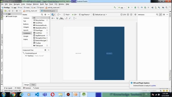Open Component Tree settings gear
Image resolution: width=172 pixels, height=97 pixels.
click(x=45, y=50)
